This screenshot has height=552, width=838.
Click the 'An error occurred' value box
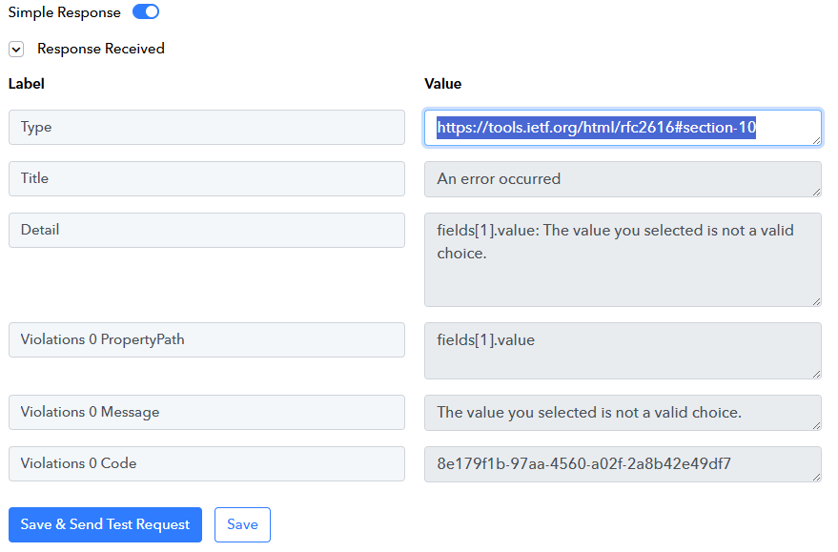click(x=623, y=179)
